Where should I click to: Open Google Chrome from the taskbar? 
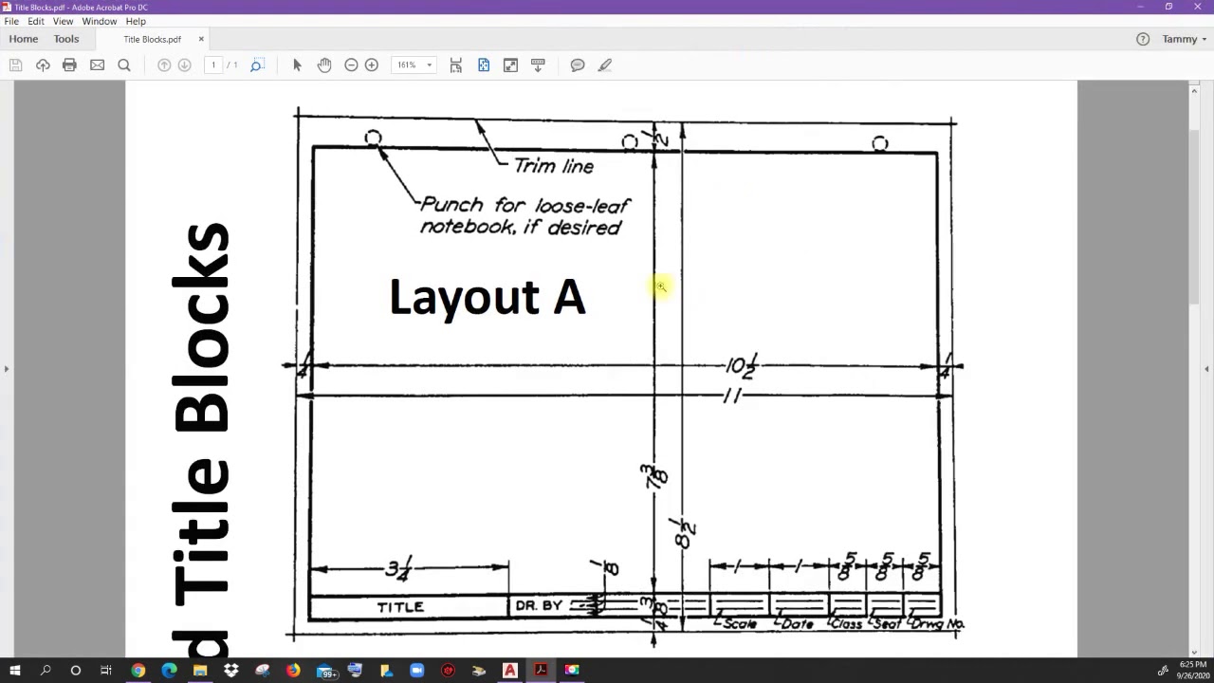coord(138,671)
